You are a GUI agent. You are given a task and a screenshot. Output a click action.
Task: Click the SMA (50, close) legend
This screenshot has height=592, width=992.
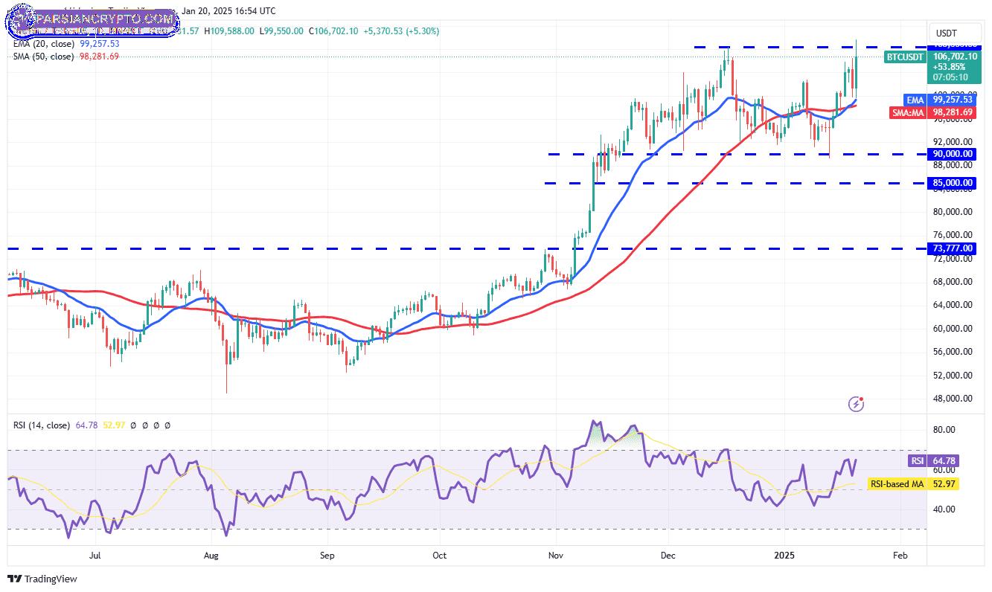tap(43, 57)
